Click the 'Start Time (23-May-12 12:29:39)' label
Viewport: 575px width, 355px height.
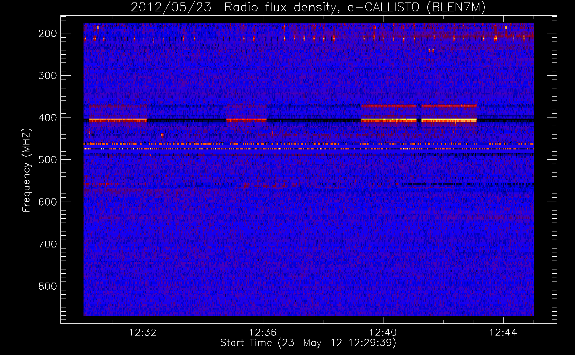(308, 343)
